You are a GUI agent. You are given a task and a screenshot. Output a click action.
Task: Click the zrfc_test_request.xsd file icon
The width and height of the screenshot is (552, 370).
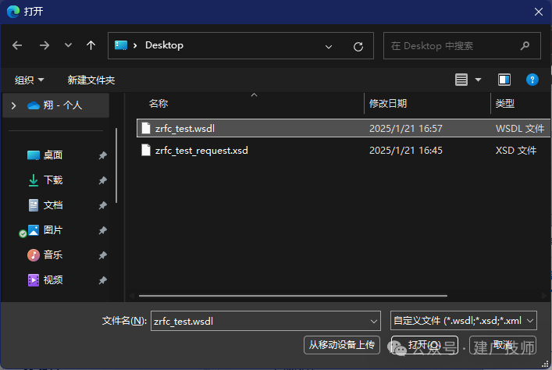click(x=146, y=151)
